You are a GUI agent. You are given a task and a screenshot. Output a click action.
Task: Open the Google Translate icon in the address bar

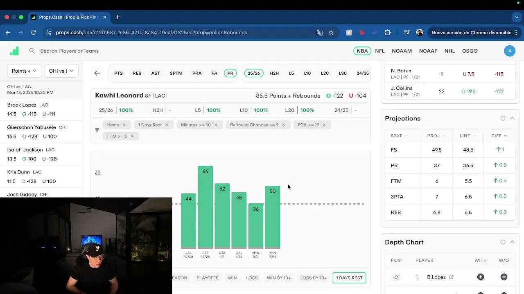pyautogui.click(x=320, y=33)
